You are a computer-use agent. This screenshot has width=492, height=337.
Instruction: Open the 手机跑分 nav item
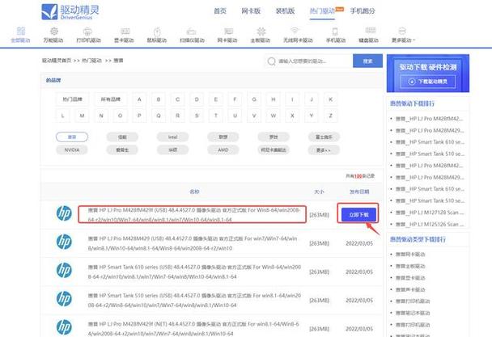[363, 11]
